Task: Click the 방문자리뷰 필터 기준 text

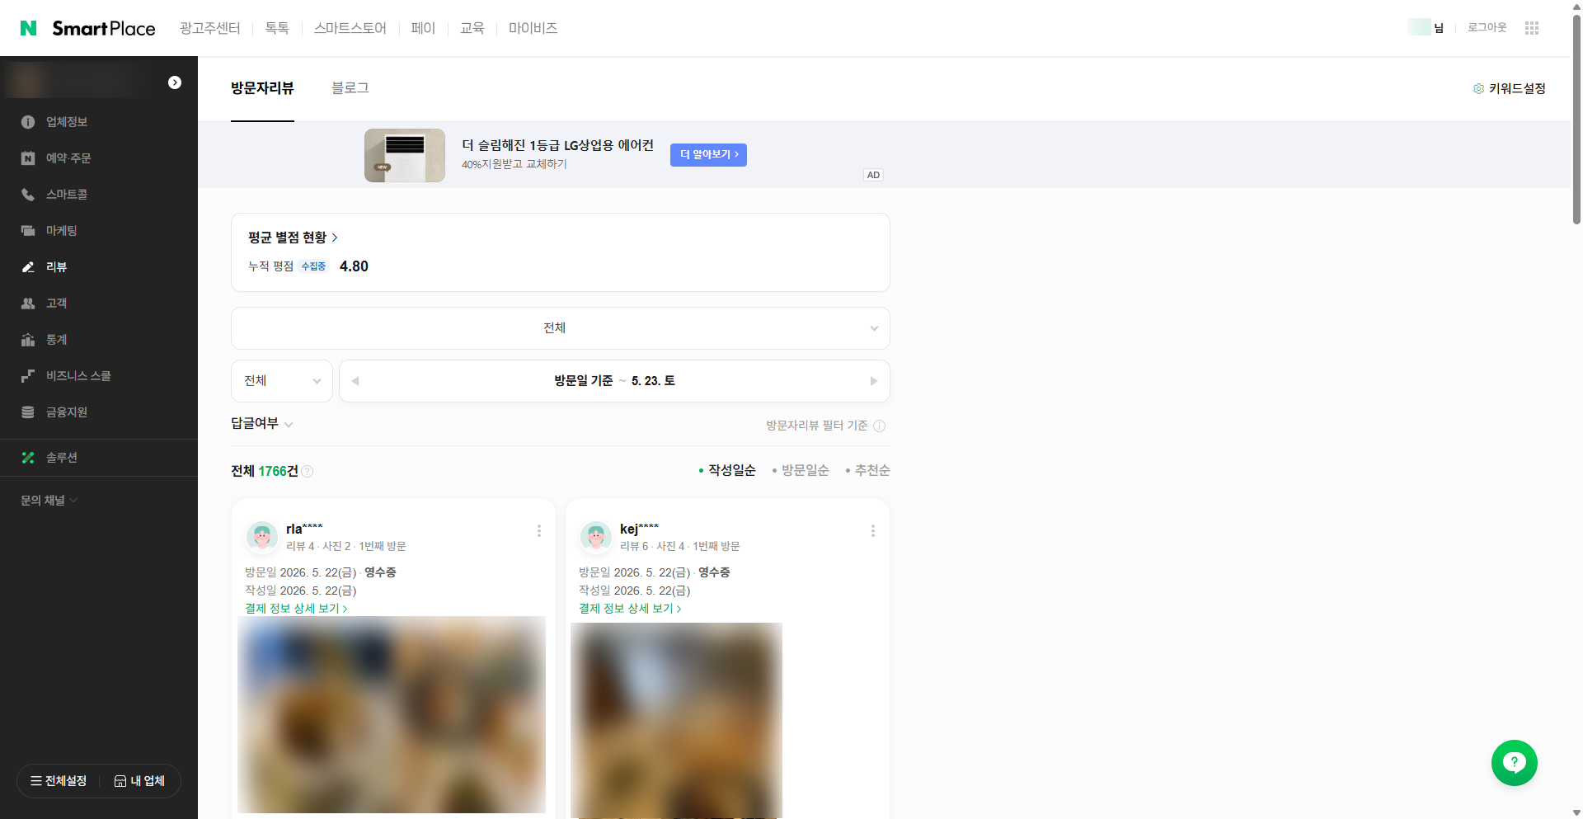Action: [816, 426]
